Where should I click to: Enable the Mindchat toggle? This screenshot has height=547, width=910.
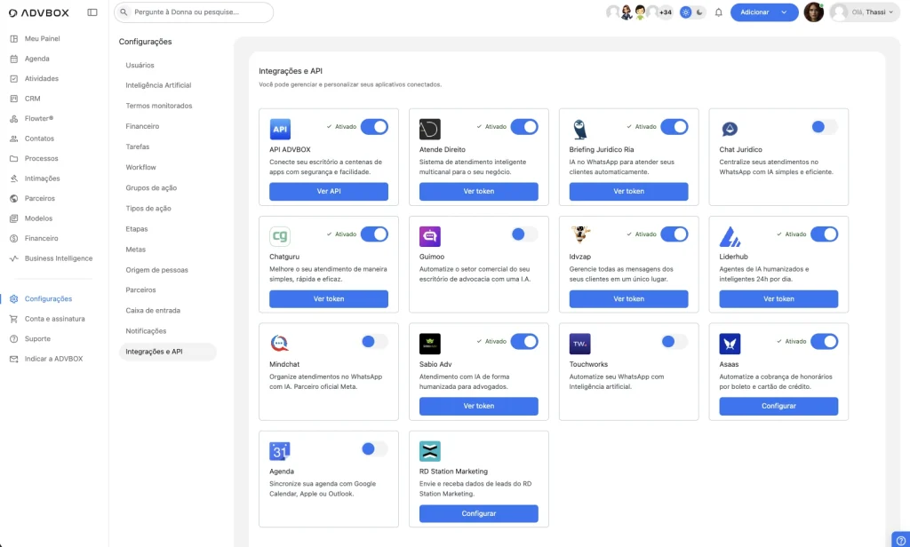point(374,342)
